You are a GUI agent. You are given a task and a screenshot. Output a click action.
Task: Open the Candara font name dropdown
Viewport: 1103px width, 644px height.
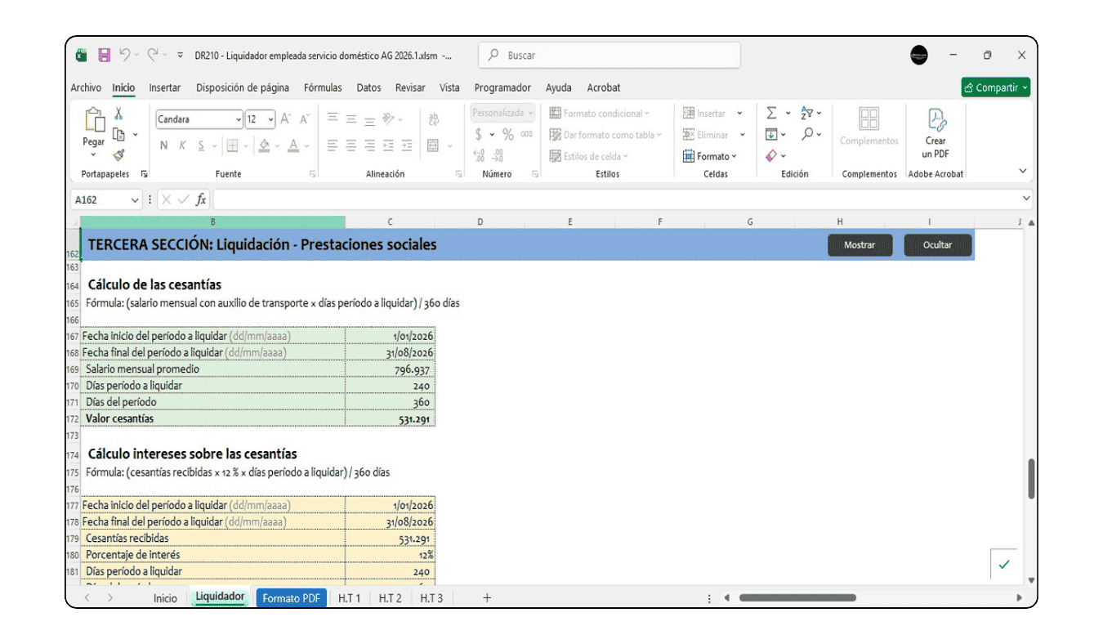coord(238,120)
